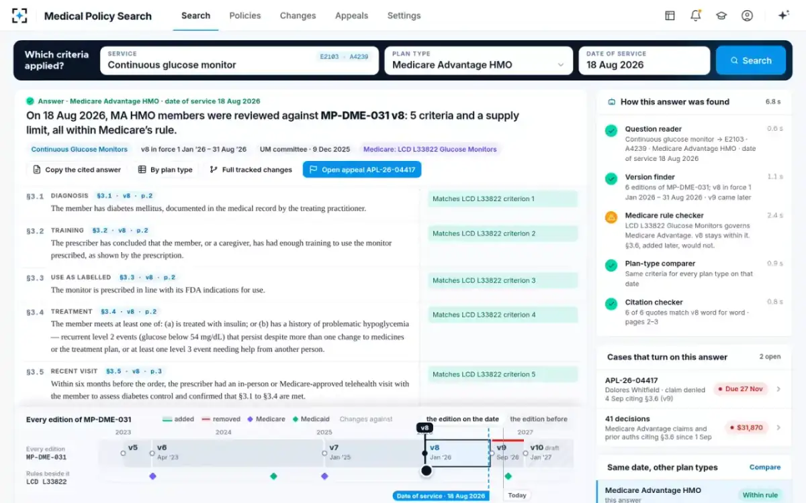This screenshot has width=806, height=503.
Task: Expand the 41 decisions row
Action: (x=693, y=427)
